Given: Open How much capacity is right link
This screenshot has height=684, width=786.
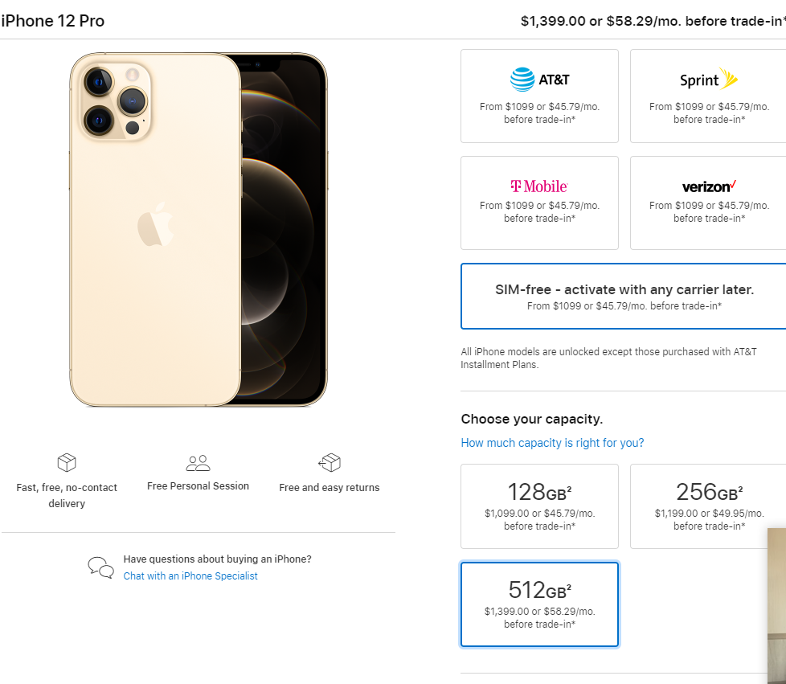Looking at the screenshot, I should (x=552, y=443).
